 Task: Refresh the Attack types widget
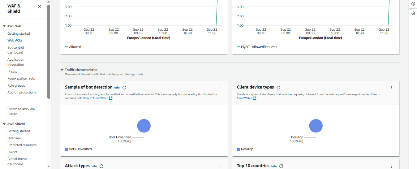tap(101, 166)
